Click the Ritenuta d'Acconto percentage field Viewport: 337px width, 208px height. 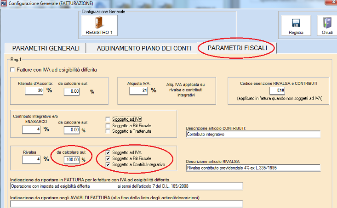[x=34, y=90]
